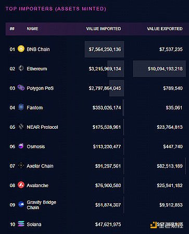Open the BNB Chain name link

pyautogui.click(x=38, y=50)
